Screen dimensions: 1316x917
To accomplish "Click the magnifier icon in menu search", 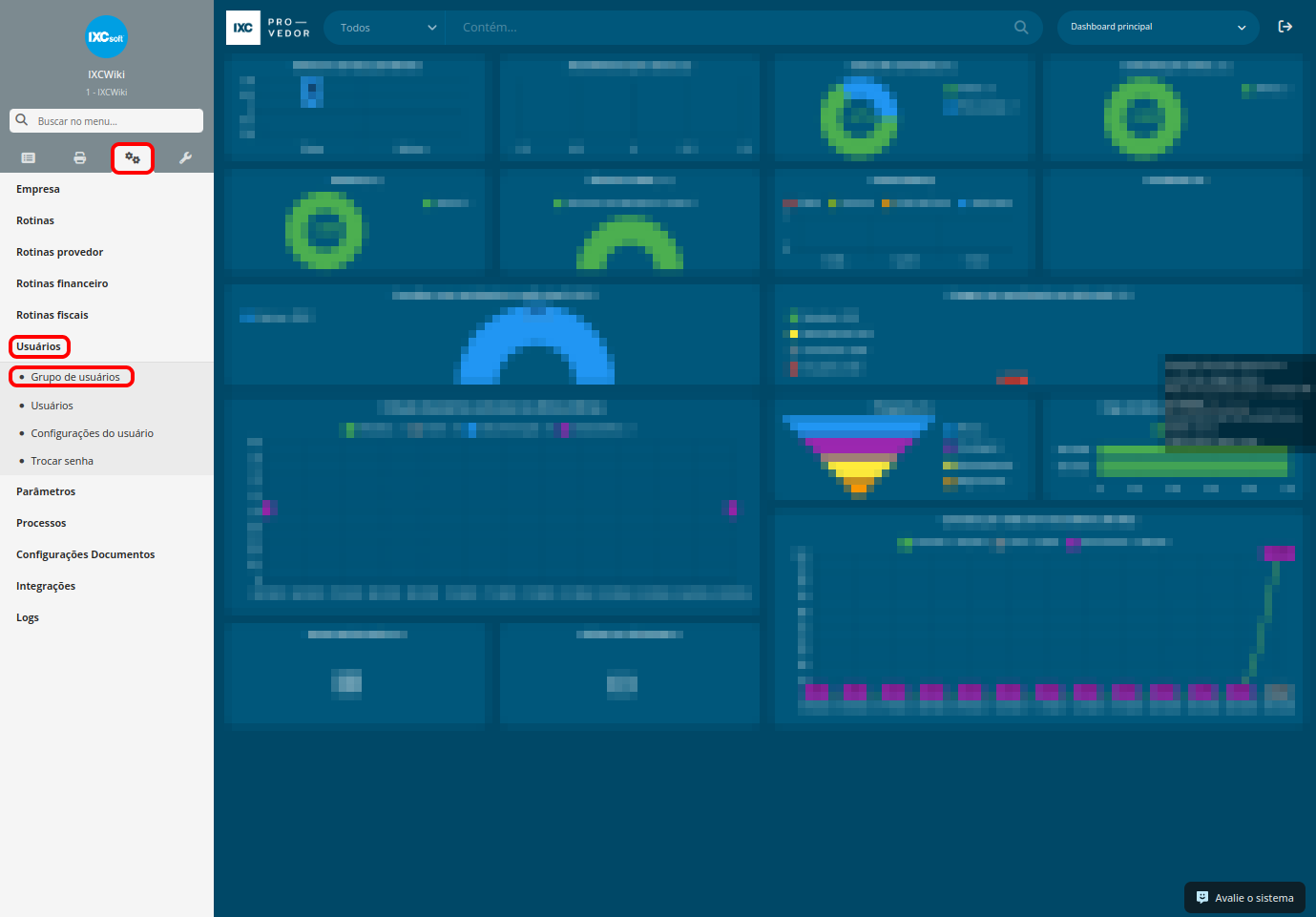I will (22, 120).
